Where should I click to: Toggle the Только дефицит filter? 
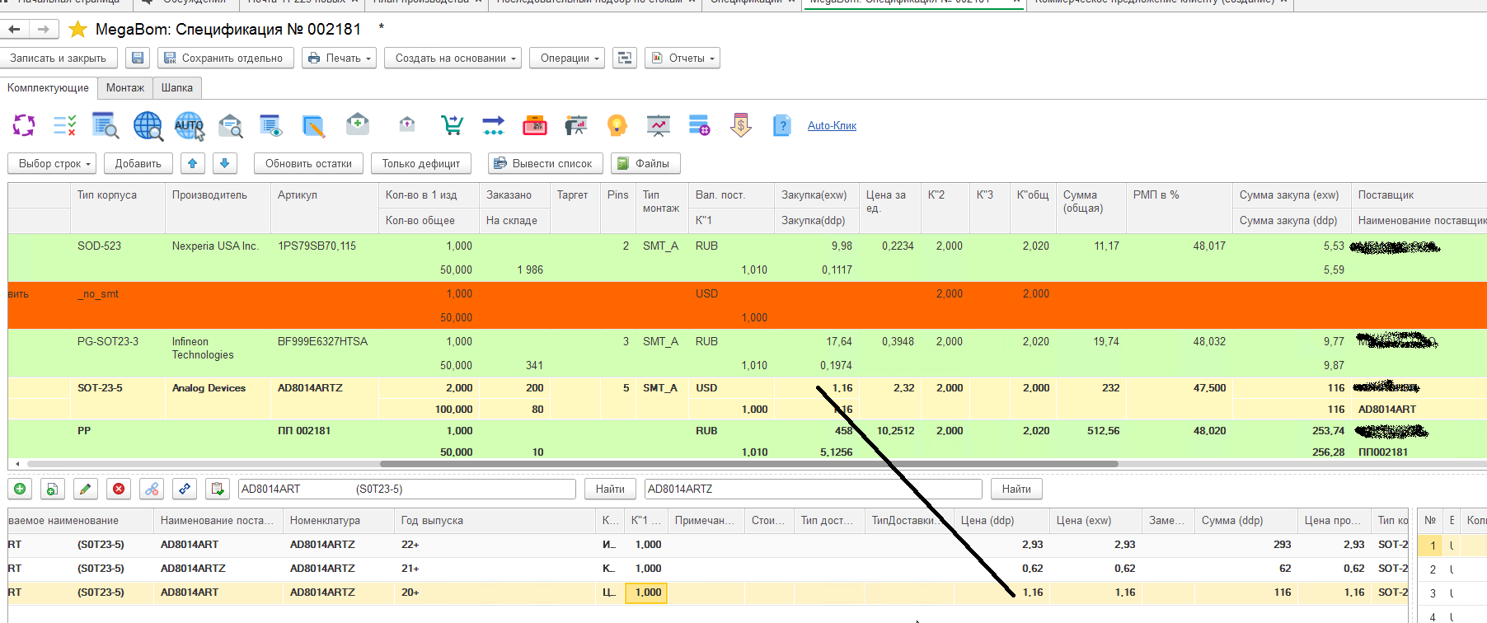click(421, 163)
